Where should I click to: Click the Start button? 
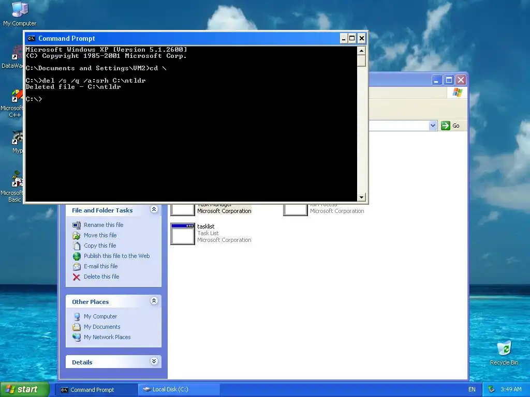tap(25, 390)
